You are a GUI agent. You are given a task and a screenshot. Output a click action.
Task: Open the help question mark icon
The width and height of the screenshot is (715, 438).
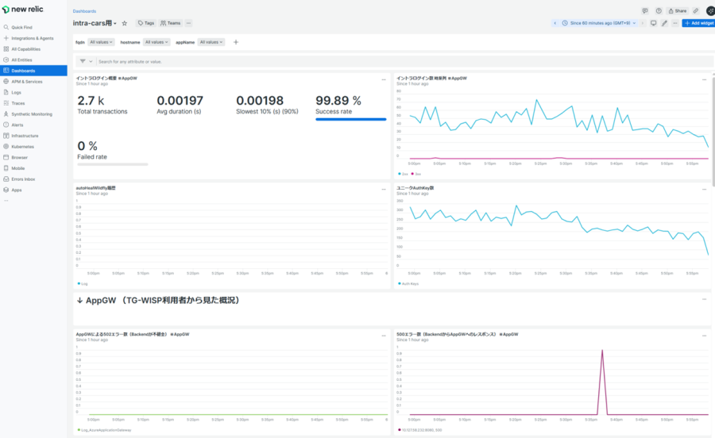[x=659, y=11]
